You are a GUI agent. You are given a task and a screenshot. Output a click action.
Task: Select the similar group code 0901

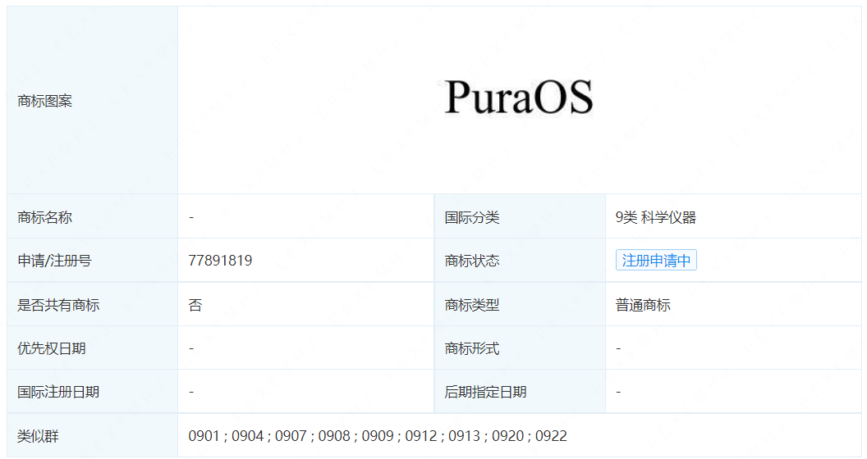(x=204, y=436)
